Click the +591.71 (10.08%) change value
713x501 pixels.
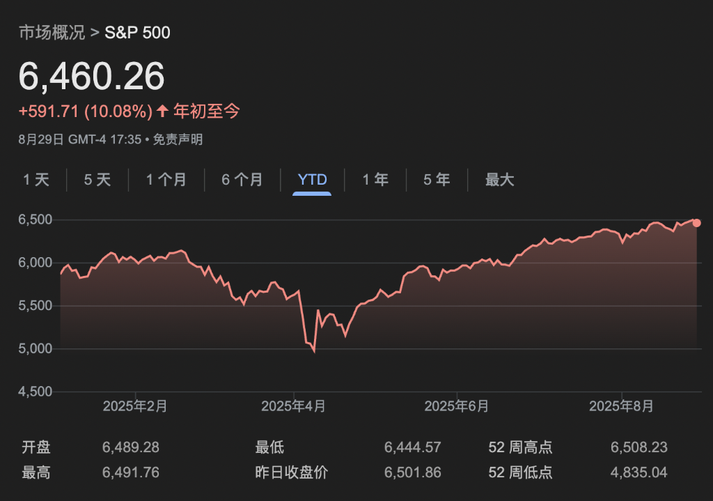pos(86,111)
